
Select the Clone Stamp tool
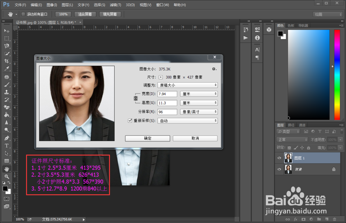click(7, 92)
